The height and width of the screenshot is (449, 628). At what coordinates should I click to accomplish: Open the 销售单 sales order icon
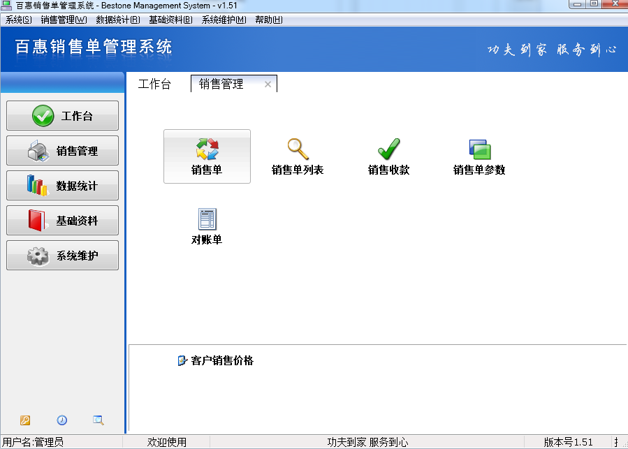[207, 156]
